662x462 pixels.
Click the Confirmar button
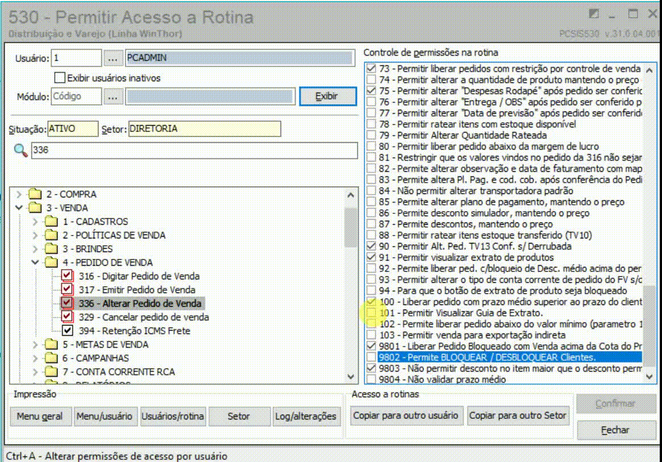coord(615,404)
